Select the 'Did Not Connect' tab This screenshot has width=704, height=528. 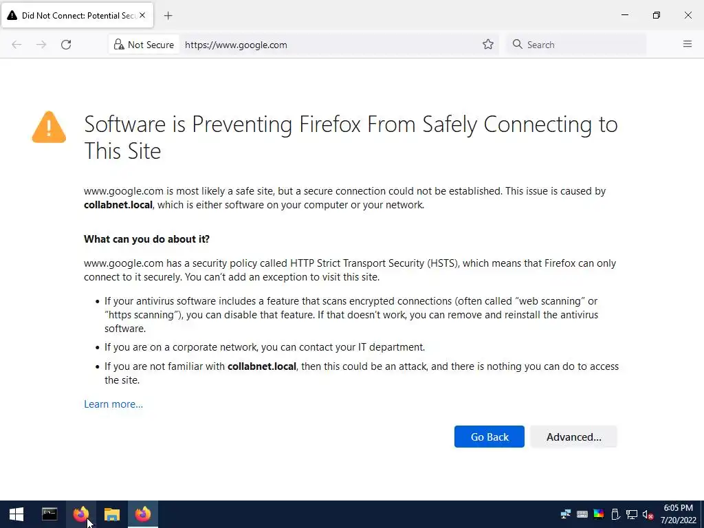76,15
